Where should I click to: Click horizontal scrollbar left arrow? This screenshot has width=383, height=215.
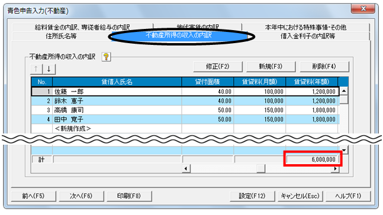click(x=186, y=168)
